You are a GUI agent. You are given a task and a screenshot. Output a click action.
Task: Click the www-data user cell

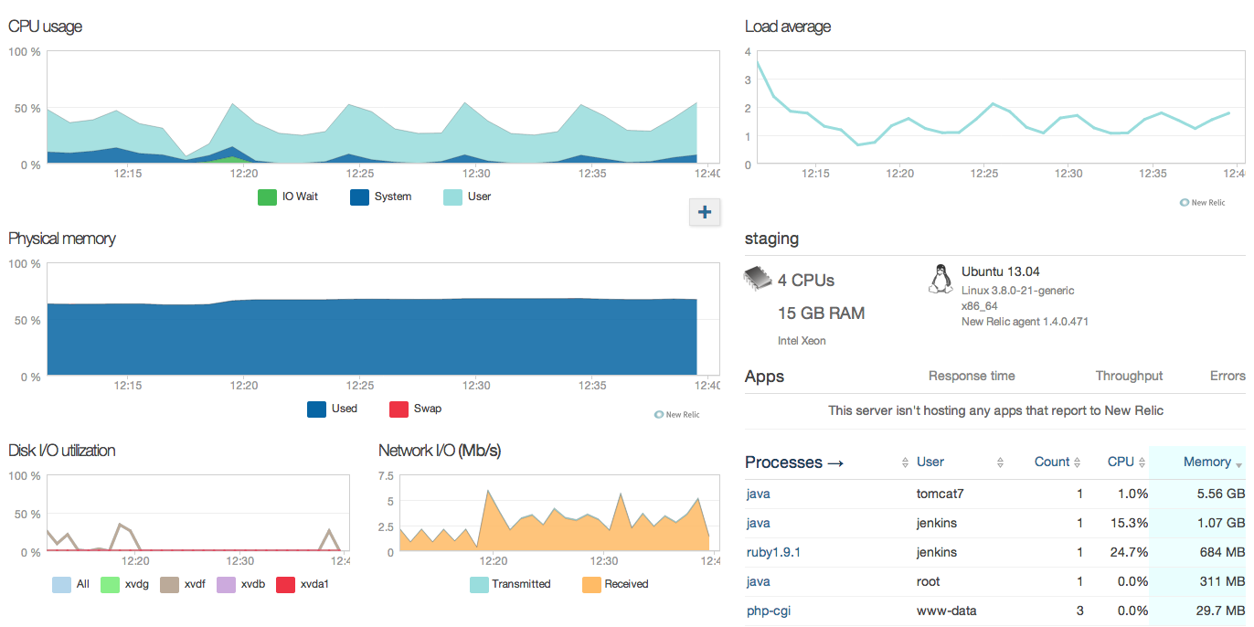click(947, 611)
